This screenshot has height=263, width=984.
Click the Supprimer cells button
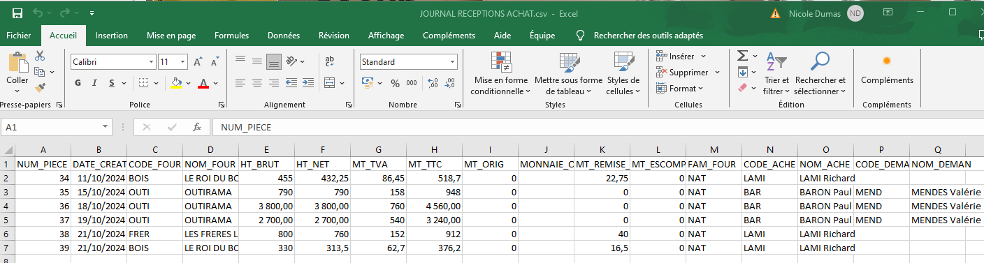(683, 72)
